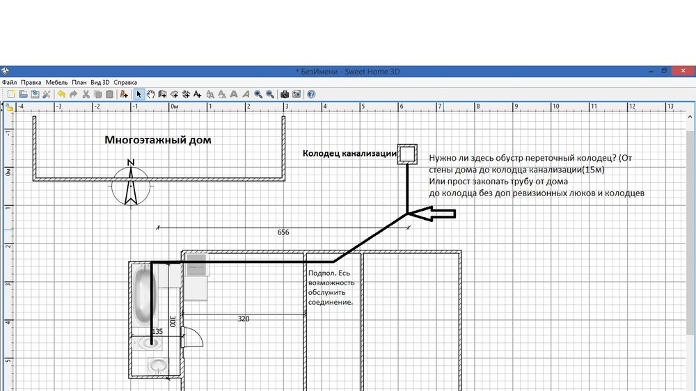Image resolution: width=696 pixels, height=391 pixels.
Task: Save the current home plan
Action: 35,94
